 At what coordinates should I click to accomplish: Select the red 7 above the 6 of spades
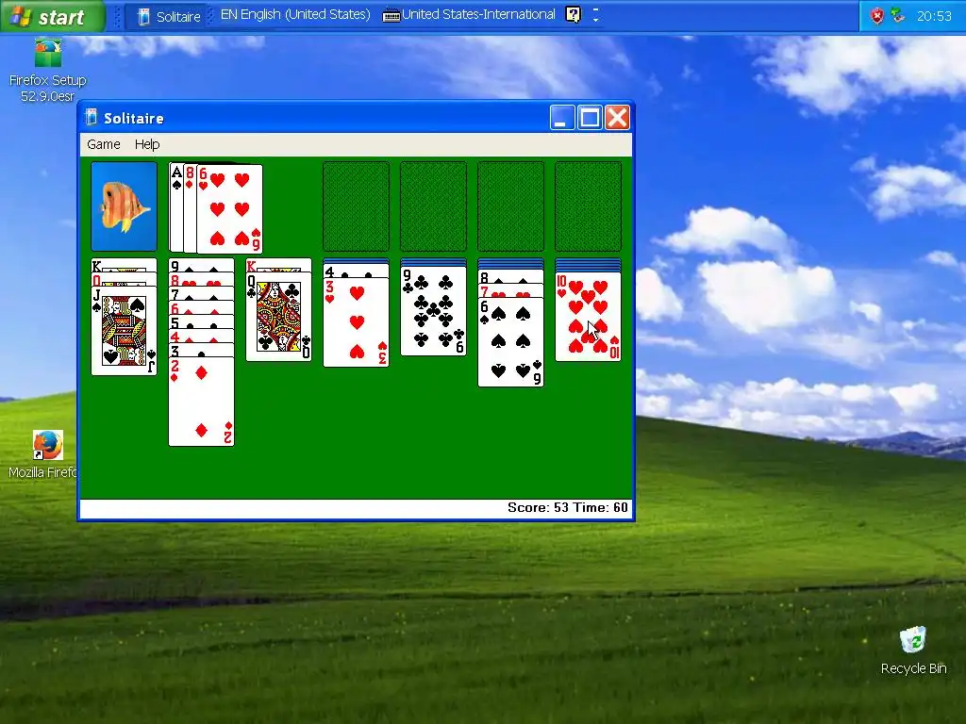click(x=510, y=290)
